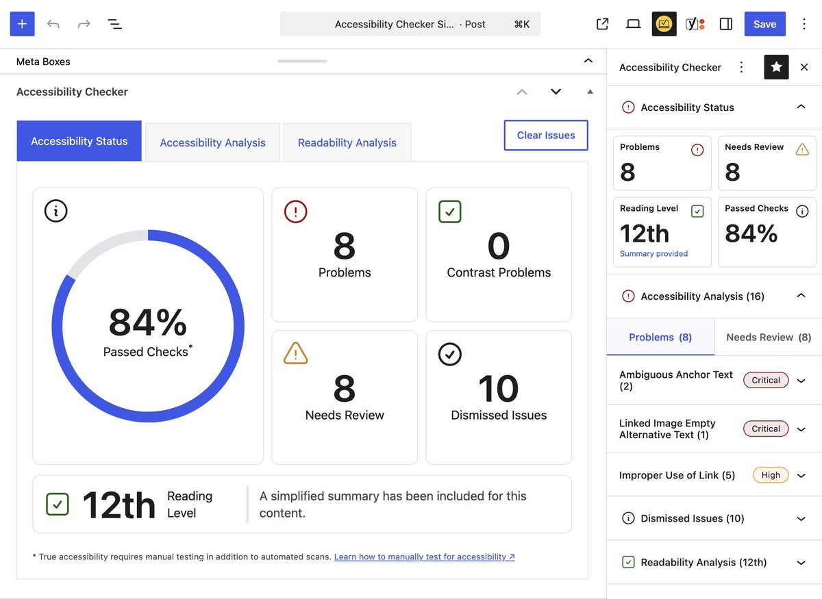Click the green check icon beside 12th Reading Level
822x599 pixels.
58,505
